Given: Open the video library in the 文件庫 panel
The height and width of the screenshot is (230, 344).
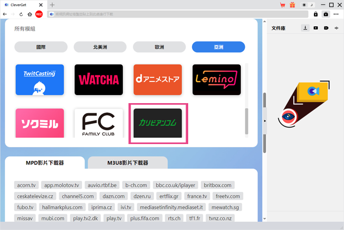Looking at the screenshot, I should tap(316, 28).
